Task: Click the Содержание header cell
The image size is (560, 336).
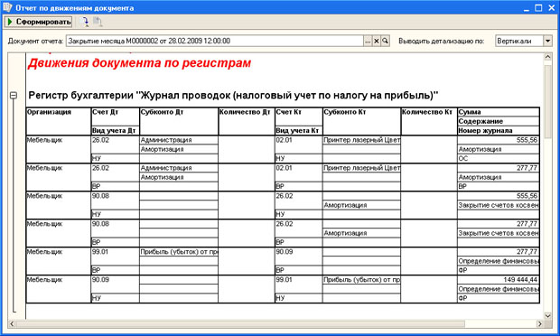Action: [499, 121]
